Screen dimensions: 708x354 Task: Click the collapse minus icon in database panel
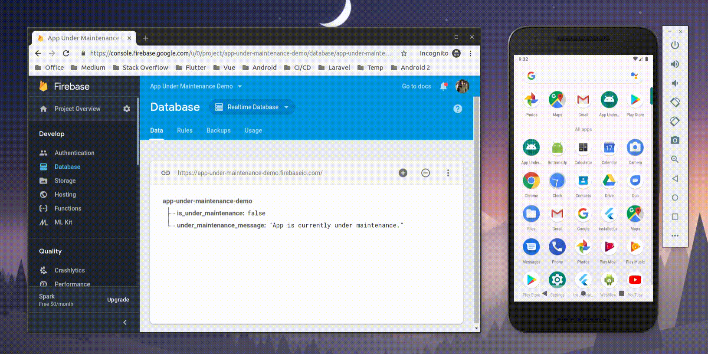coord(426,173)
